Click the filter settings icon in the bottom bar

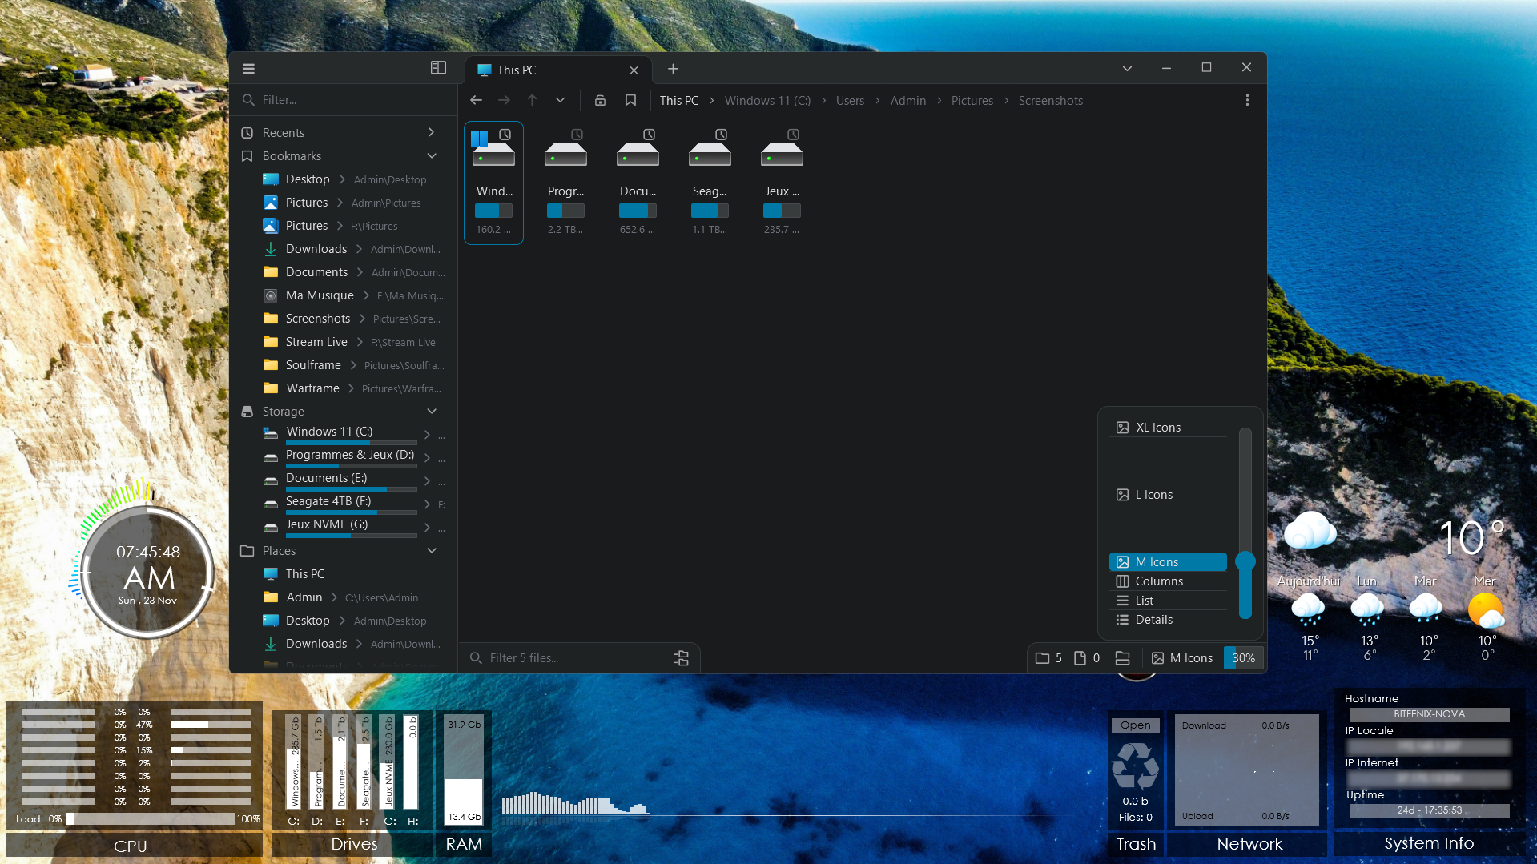coord(681,657)
